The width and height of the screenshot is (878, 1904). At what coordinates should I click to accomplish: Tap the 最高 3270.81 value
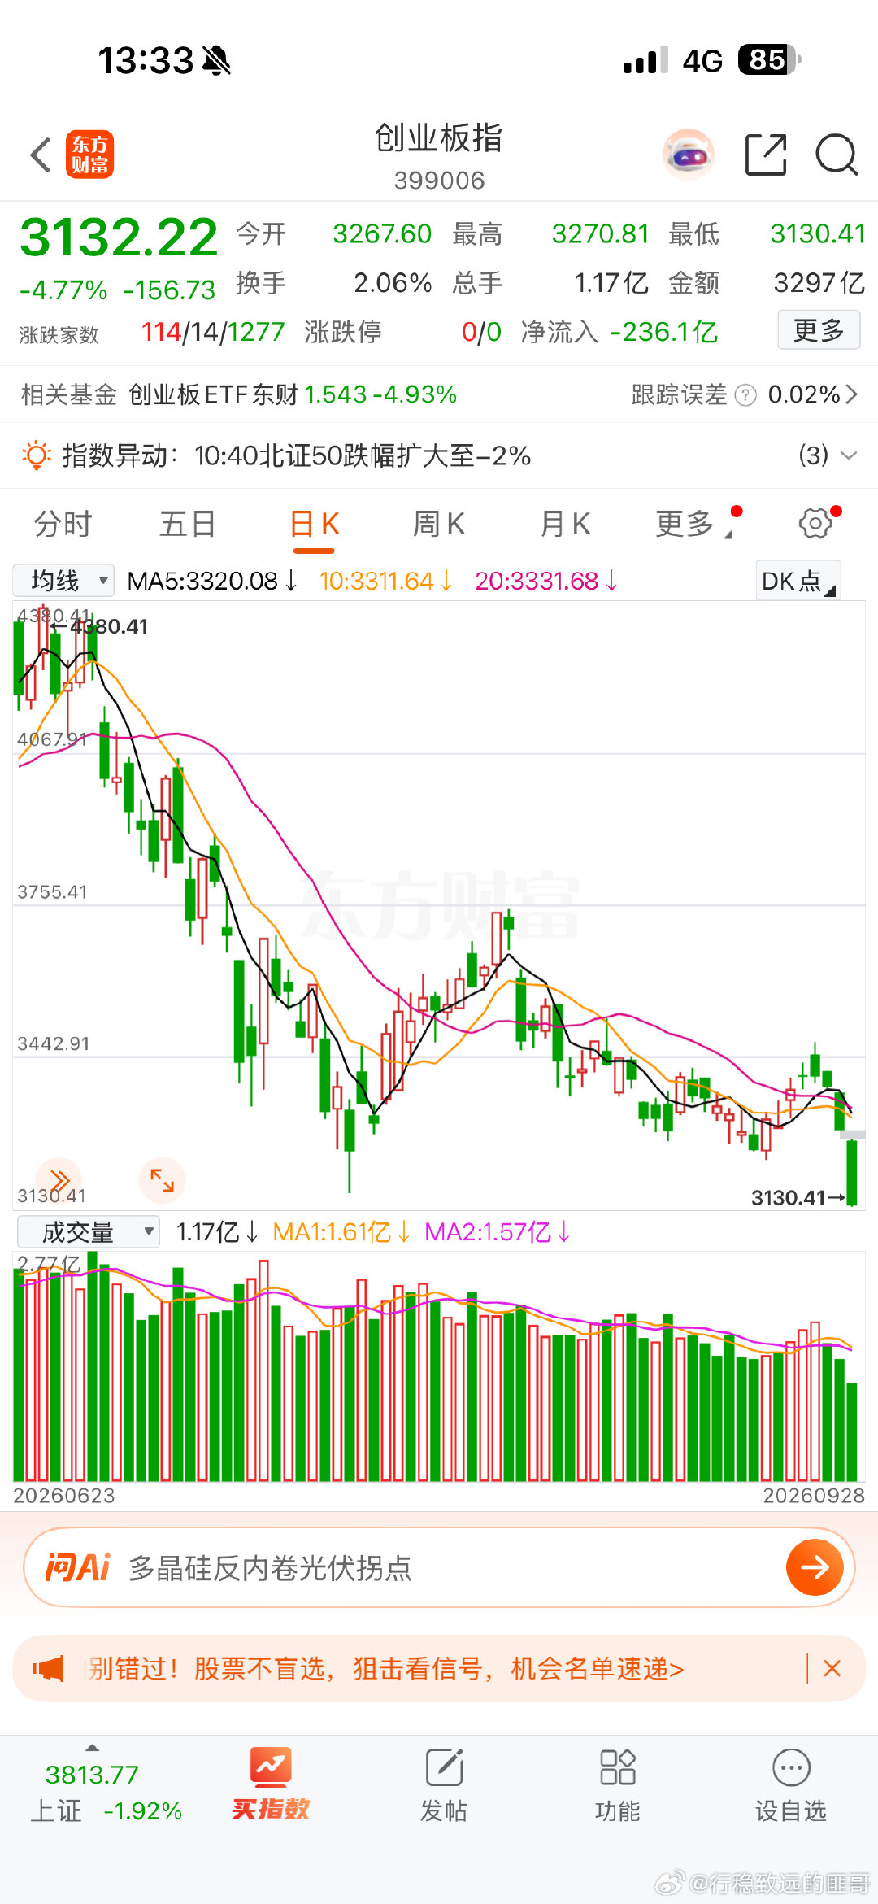coord(601,234)
